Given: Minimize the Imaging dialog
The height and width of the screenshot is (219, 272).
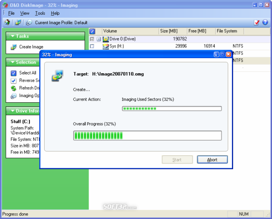Looking at the screenshot, I should tap(216, 54).
